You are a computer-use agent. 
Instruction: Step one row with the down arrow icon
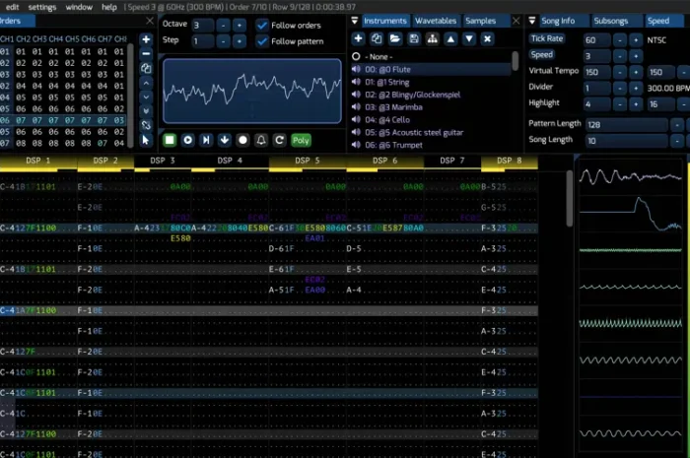(x=225, y=140)
